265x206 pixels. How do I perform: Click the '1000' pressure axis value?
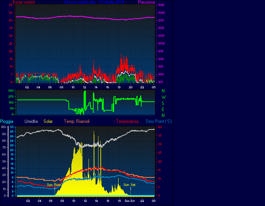[x=161, y=43]
